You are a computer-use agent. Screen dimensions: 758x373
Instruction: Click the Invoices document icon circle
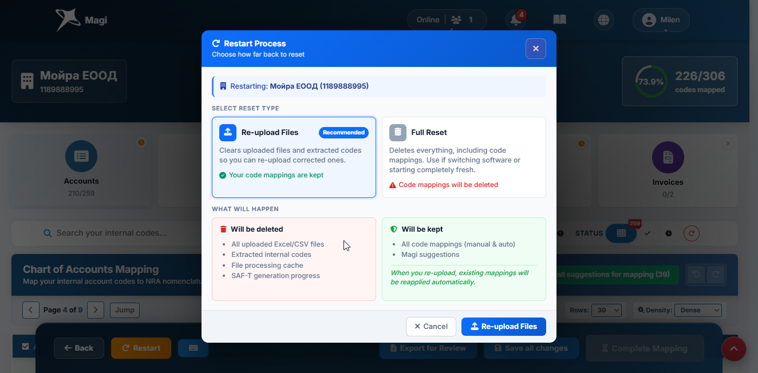tap(668, 157)
